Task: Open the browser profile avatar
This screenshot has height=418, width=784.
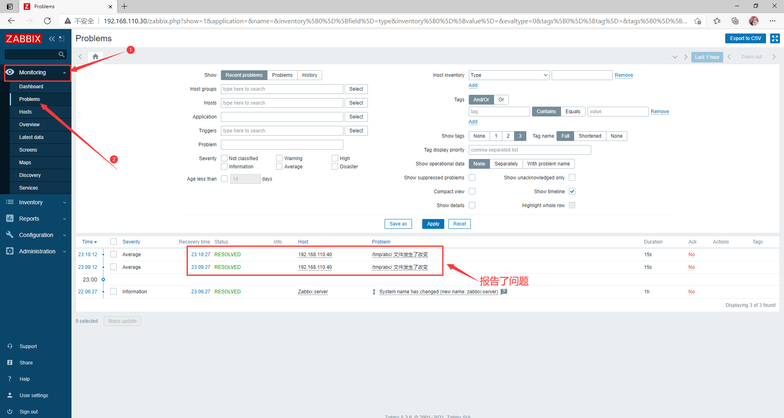Action: (x=754, y=21)
